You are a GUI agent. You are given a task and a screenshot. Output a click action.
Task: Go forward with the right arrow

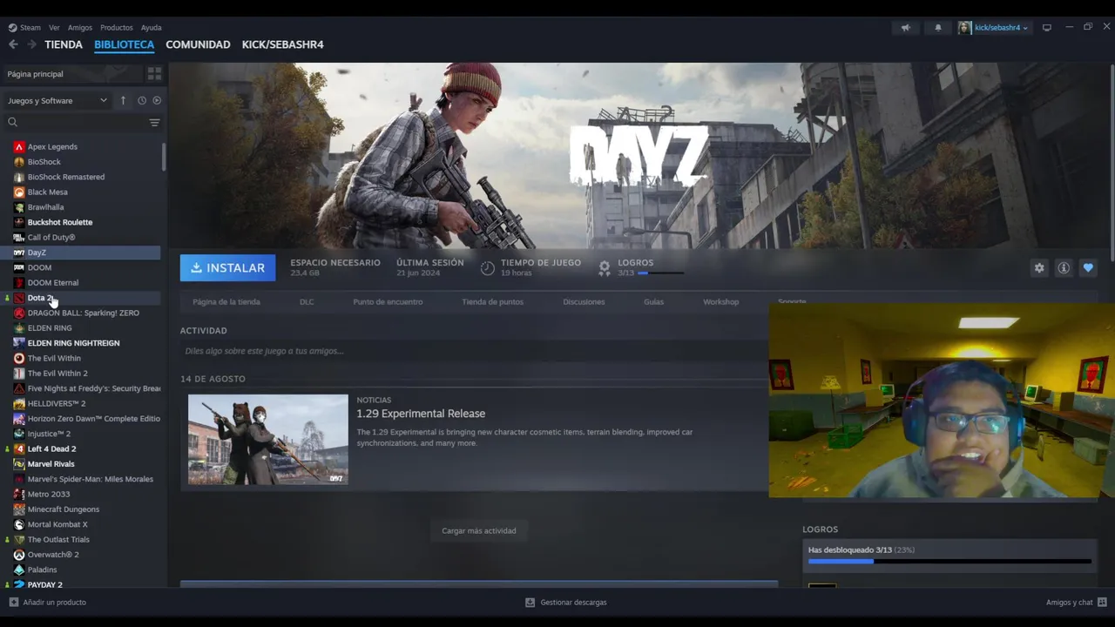point(31,44)
